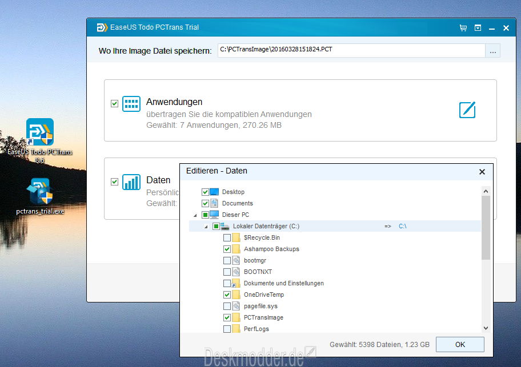Toggle the Lokaler Datenträger (C:) checkbox

(216, 226)
